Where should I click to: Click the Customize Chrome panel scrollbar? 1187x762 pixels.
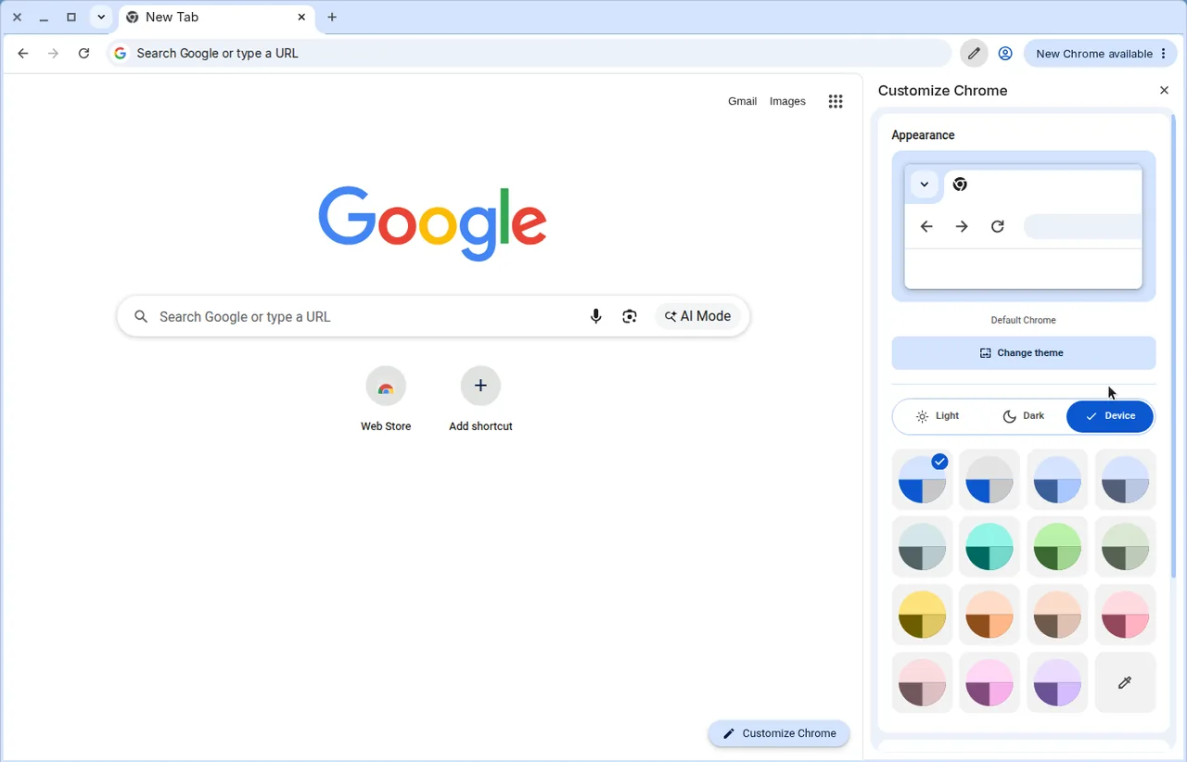coord(1172,348)
